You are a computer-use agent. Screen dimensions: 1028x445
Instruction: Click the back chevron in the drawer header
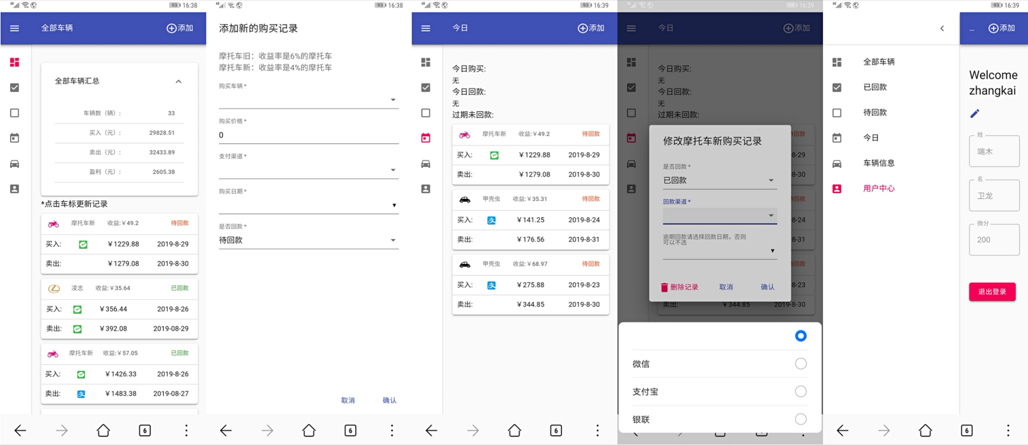[942, 28]
